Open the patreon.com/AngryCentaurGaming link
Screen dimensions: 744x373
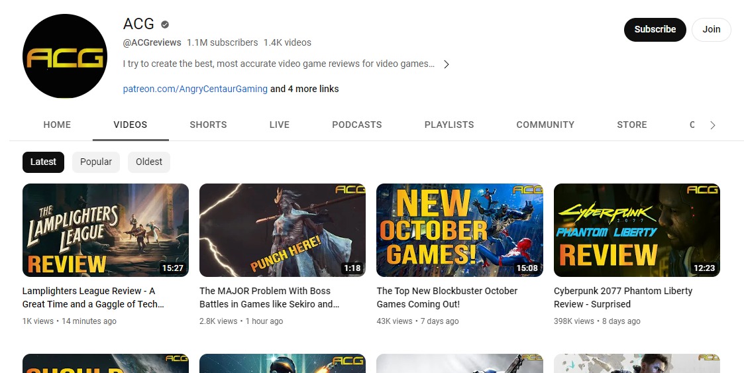click(x=195, y=89)
